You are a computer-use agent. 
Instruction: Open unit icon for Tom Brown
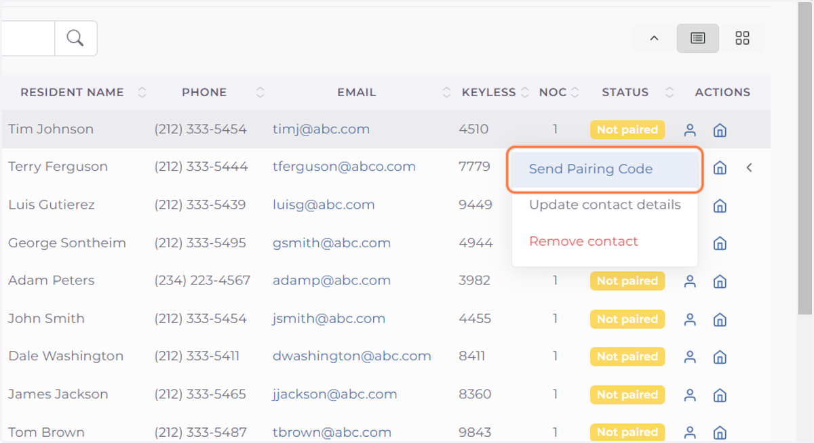tap(720, 432)
